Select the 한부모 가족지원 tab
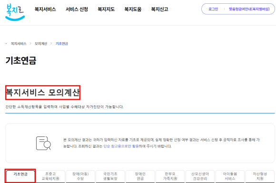 click(x=170, y=176)
